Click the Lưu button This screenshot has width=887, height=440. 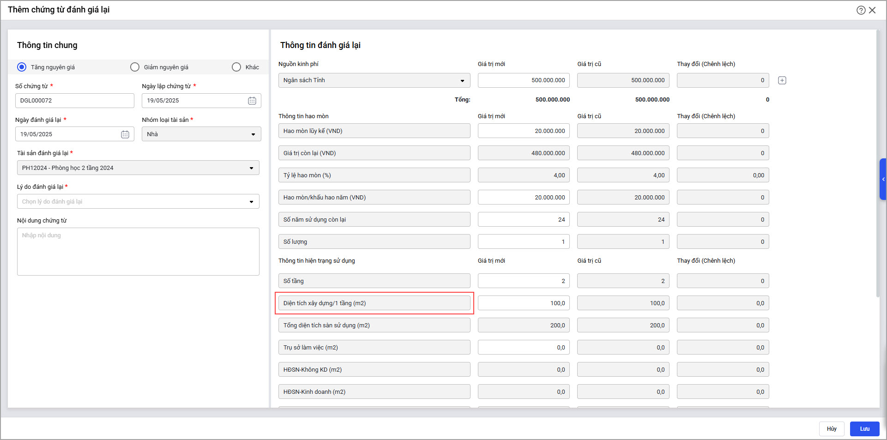point(864,429)
